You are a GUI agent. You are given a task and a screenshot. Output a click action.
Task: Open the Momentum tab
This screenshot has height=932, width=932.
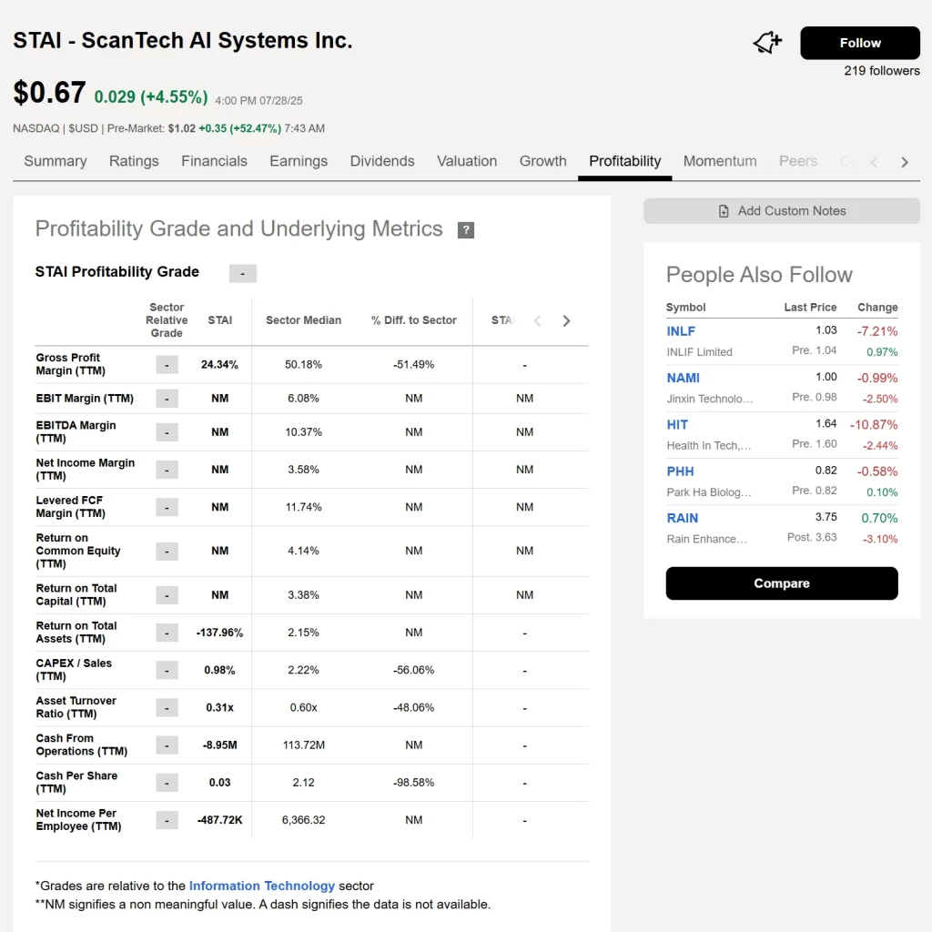coord(719,161)
